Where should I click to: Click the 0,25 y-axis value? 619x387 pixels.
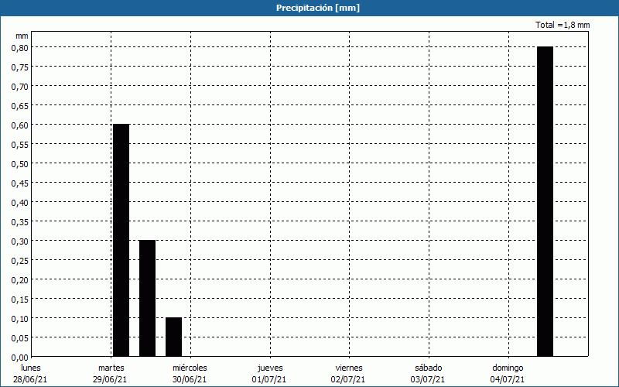pos(20,261)
